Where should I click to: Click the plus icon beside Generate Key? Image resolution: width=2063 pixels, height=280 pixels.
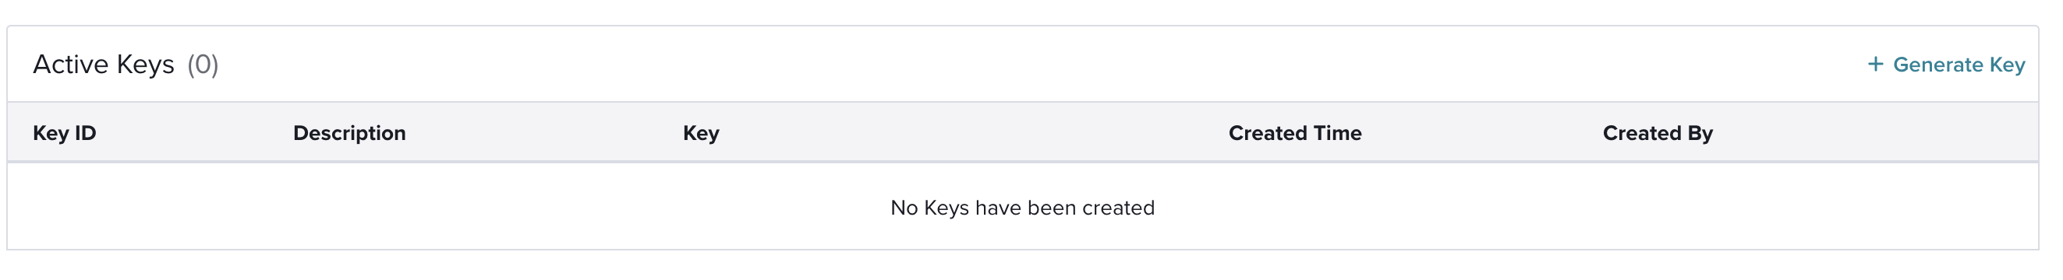1875,64
